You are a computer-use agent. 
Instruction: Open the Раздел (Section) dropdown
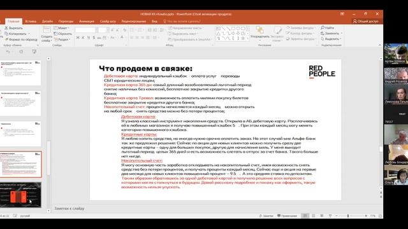[62, 39]
